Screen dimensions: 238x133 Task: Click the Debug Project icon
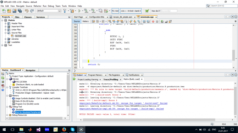(x=106, y=11)
